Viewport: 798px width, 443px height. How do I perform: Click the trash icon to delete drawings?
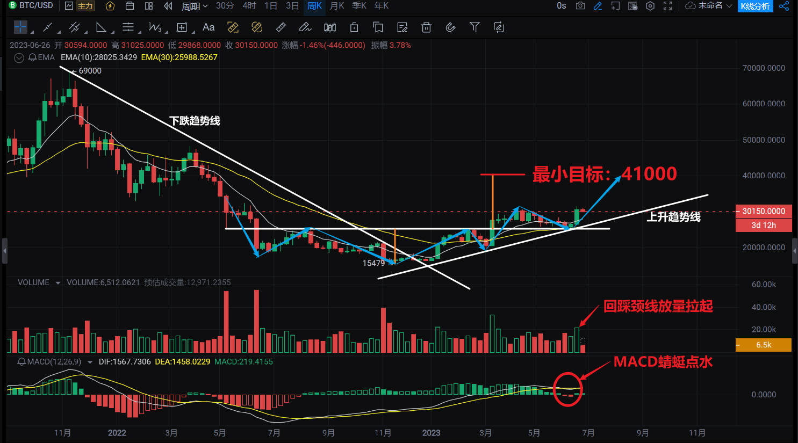[426, 27]
